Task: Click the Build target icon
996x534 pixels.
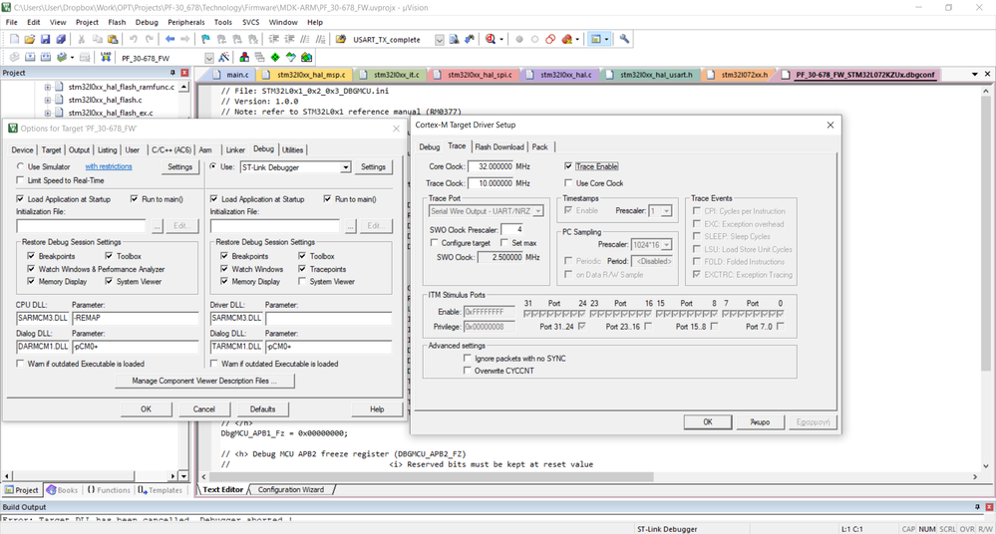Action: pos(29,57)
